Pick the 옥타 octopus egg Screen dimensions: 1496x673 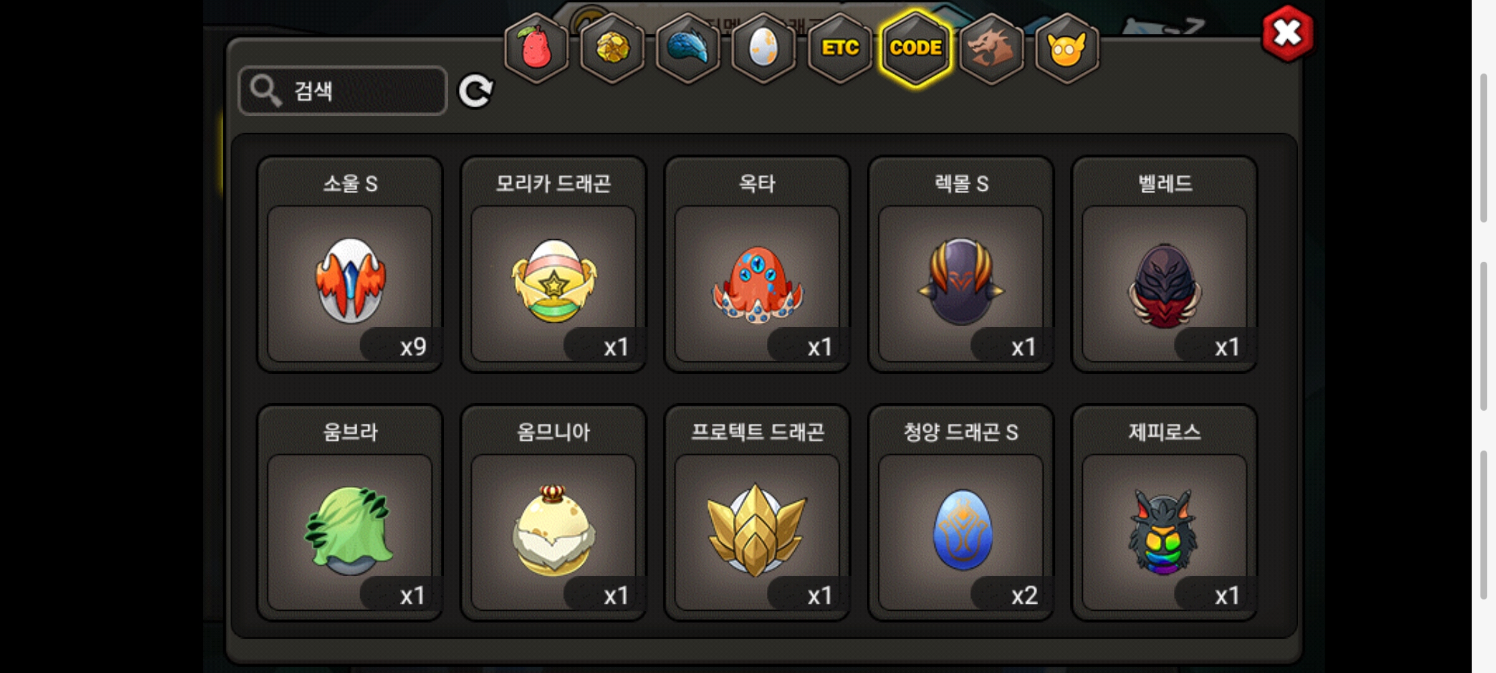click(757, 264)
